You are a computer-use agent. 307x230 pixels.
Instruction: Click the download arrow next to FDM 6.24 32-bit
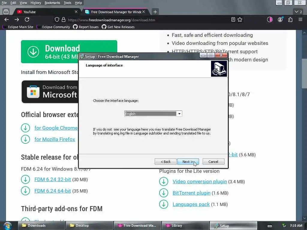25,180
